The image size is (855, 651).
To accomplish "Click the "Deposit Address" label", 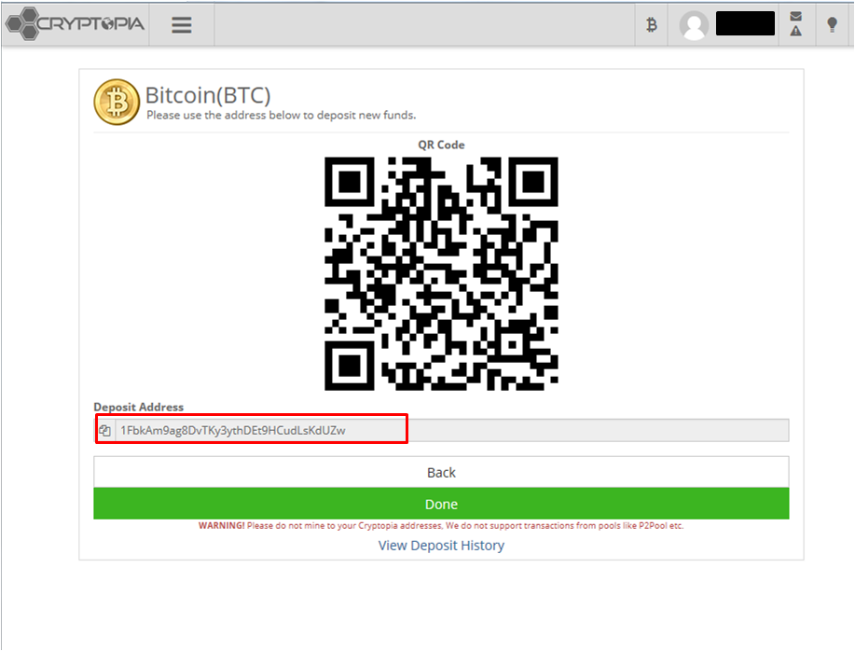I will tap(139, 408).
